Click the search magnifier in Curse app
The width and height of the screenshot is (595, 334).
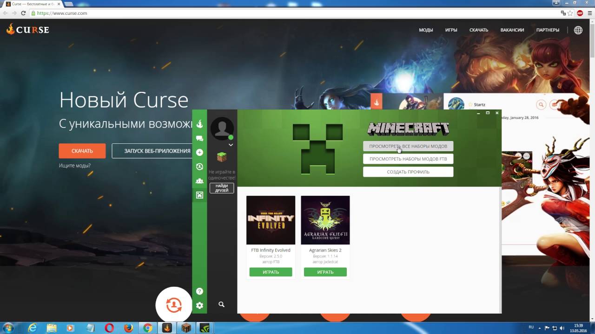(221, 304)
